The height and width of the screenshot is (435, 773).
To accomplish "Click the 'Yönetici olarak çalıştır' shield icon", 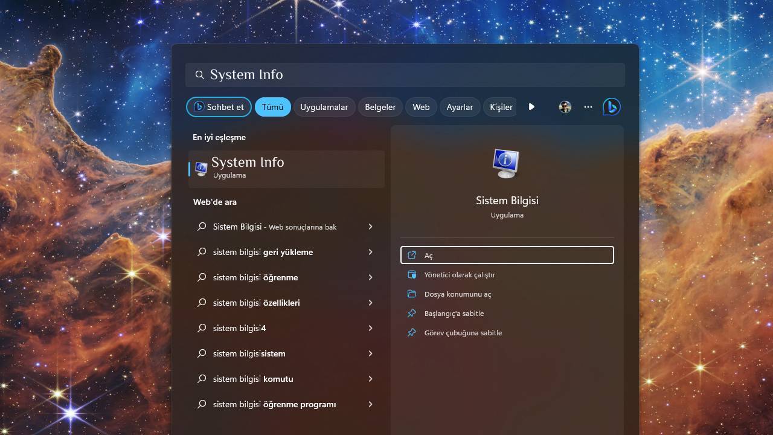I will click(x=412, y=275).
